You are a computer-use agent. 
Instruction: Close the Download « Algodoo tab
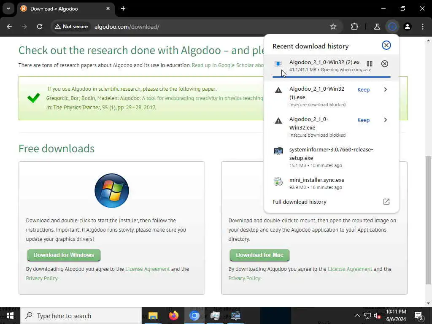coord(108,8)
